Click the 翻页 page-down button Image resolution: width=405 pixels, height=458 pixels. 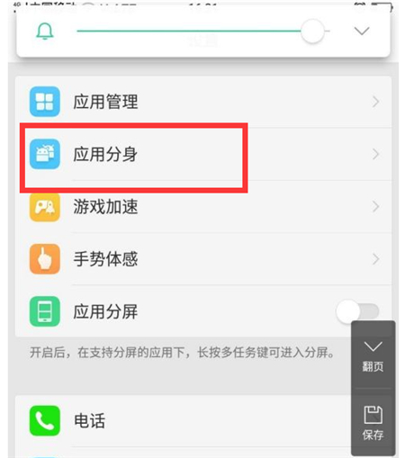click(x=373, y=355)
